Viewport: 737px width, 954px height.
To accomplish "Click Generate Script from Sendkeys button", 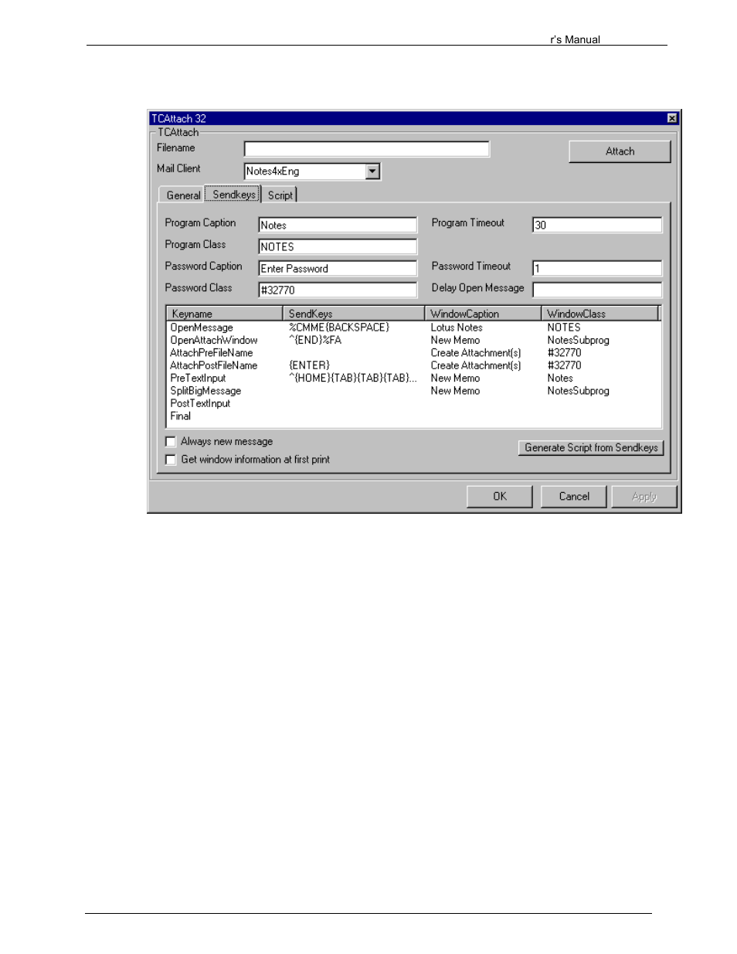I will point(591,448).
